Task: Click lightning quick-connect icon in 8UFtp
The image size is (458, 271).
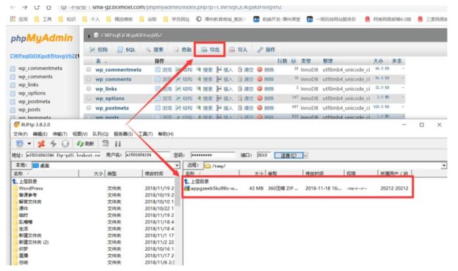Action: [x=53, y=144]
